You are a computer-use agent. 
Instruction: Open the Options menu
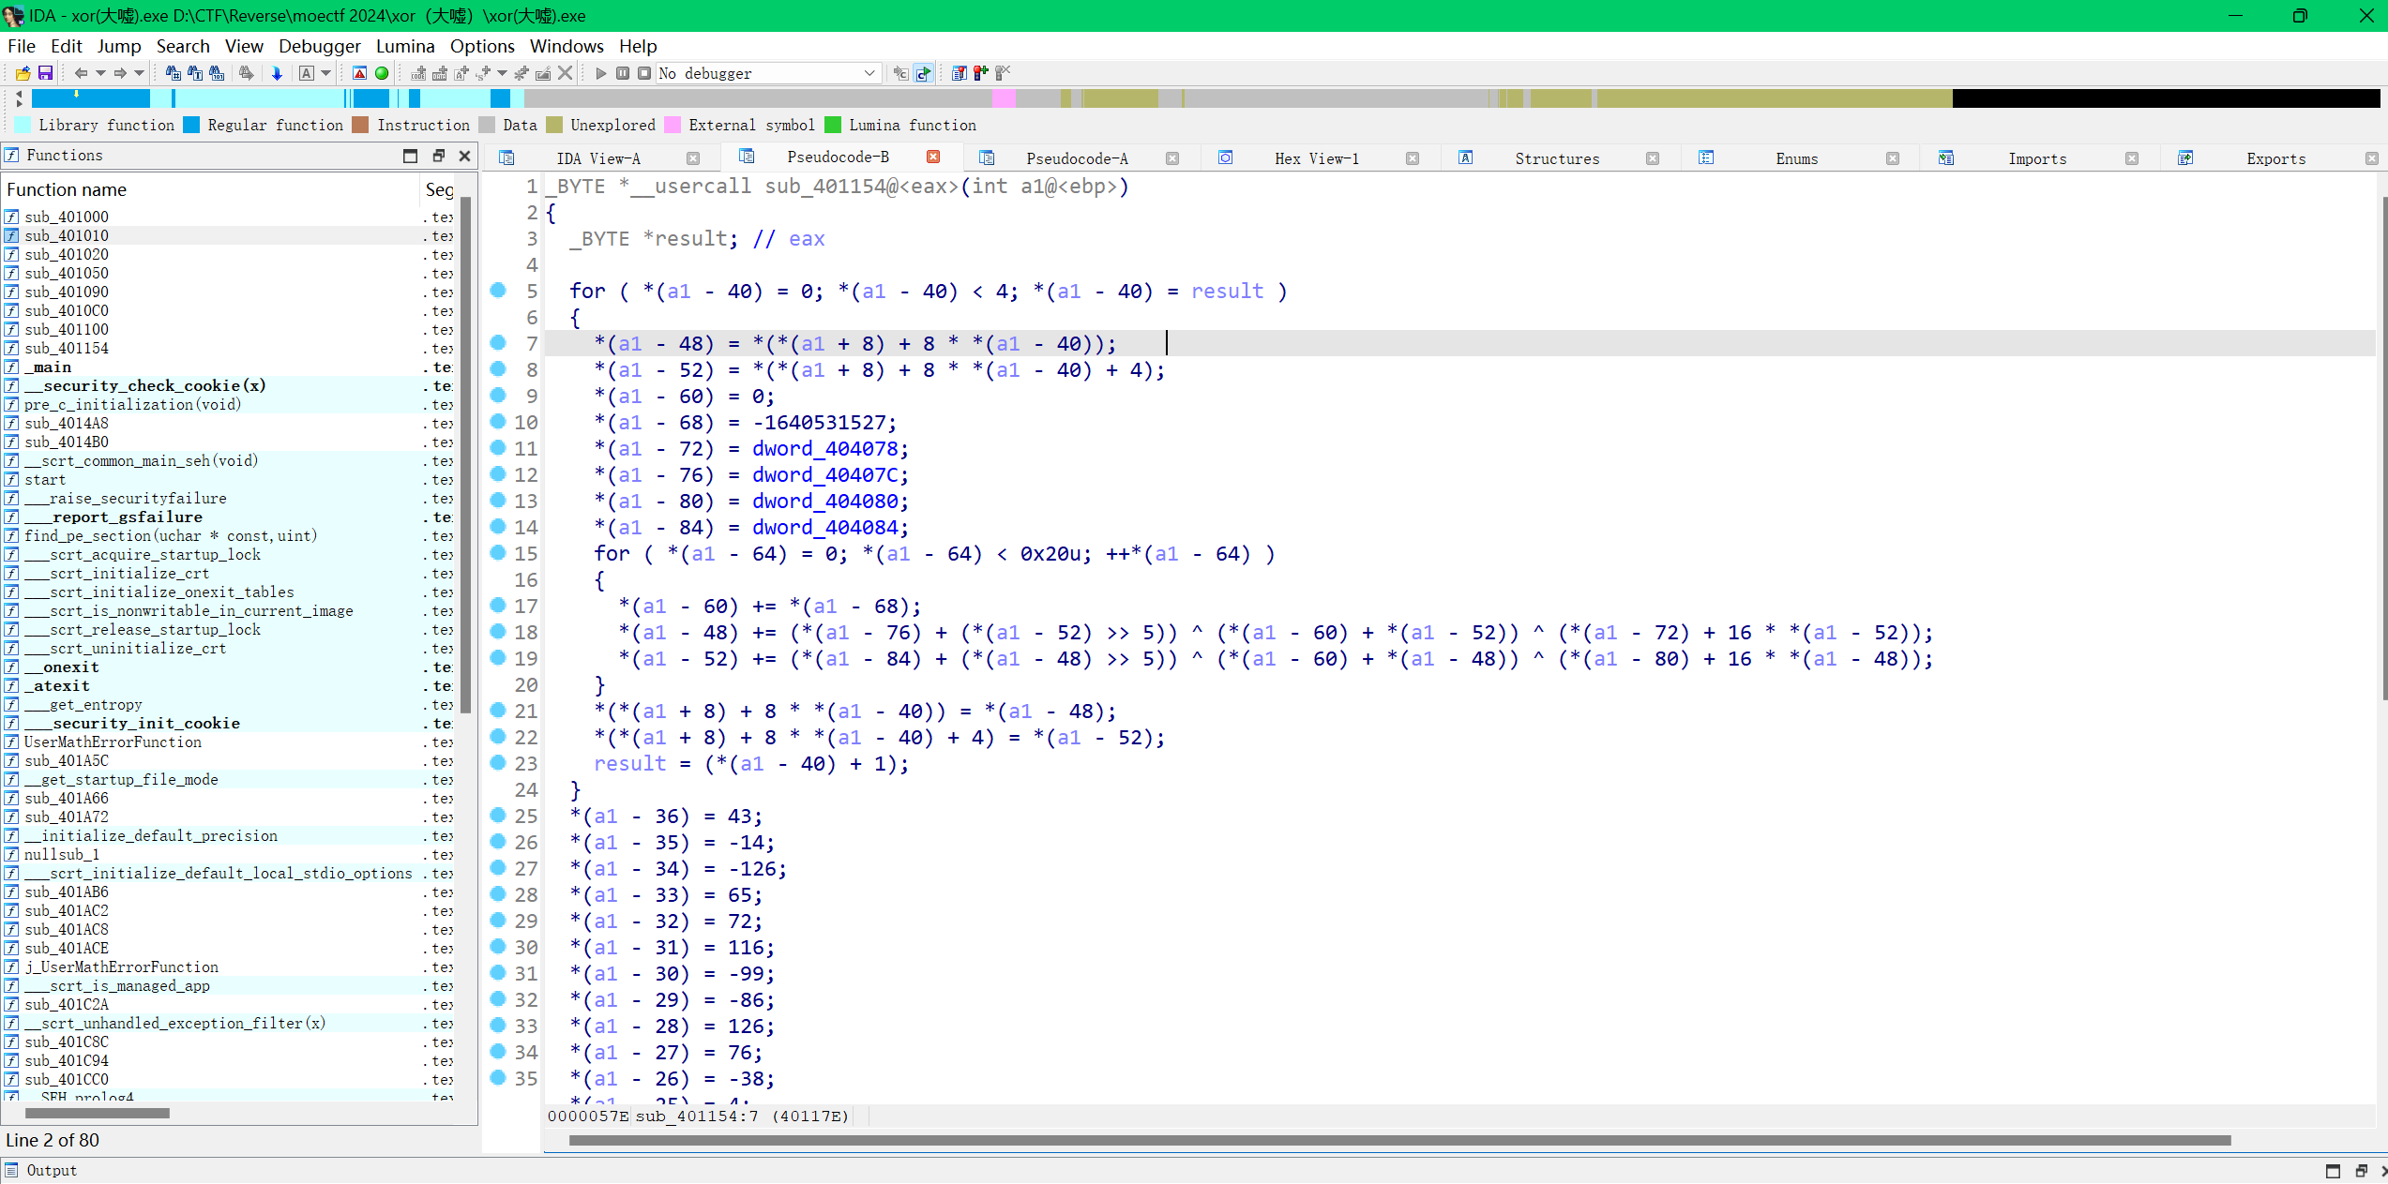pos(482,46)
